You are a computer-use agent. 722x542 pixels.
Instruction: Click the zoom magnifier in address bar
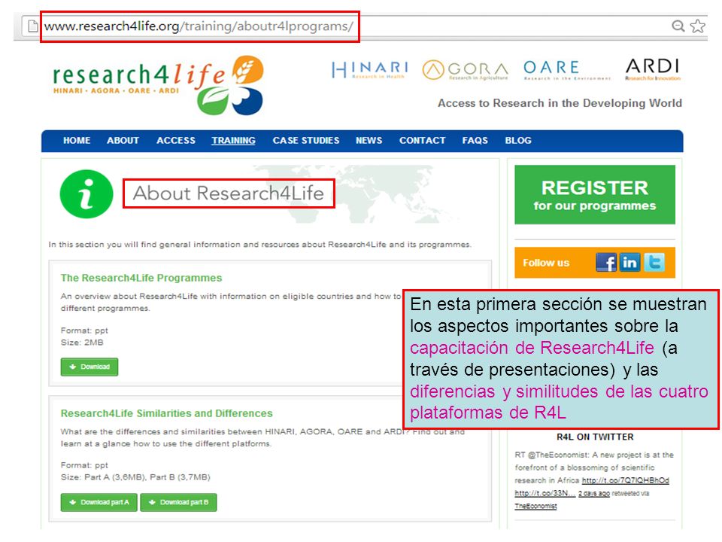click(x=678, y=26)
